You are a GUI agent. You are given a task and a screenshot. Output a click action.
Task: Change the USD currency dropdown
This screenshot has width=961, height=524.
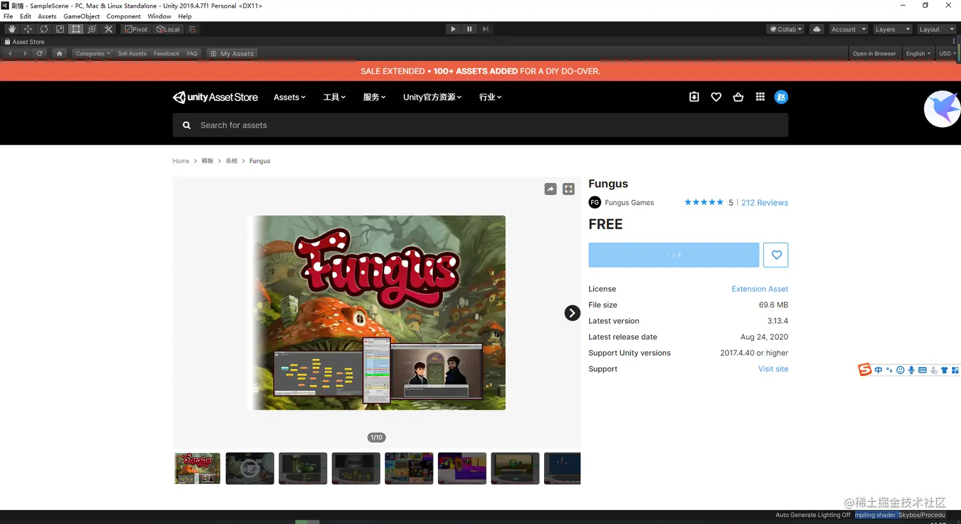(x=947, y=53)
